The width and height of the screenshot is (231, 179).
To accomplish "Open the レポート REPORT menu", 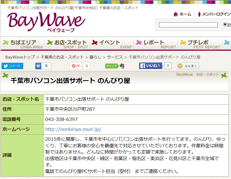I will (x=156, y=44).
